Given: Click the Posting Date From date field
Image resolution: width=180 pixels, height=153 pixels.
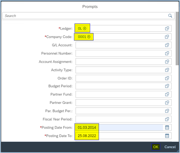Looking at the screenshot, I should (x=119, y=127).
